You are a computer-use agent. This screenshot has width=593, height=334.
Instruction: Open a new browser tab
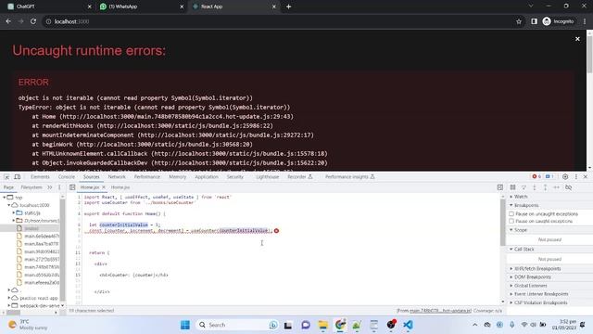288,6
